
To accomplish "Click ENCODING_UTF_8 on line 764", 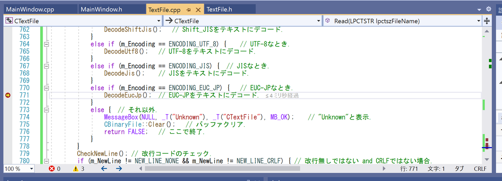I will (x=195, y=44).
